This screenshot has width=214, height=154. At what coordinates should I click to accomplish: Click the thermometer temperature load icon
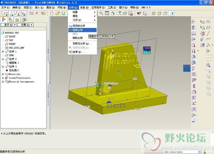click(194, 45)
